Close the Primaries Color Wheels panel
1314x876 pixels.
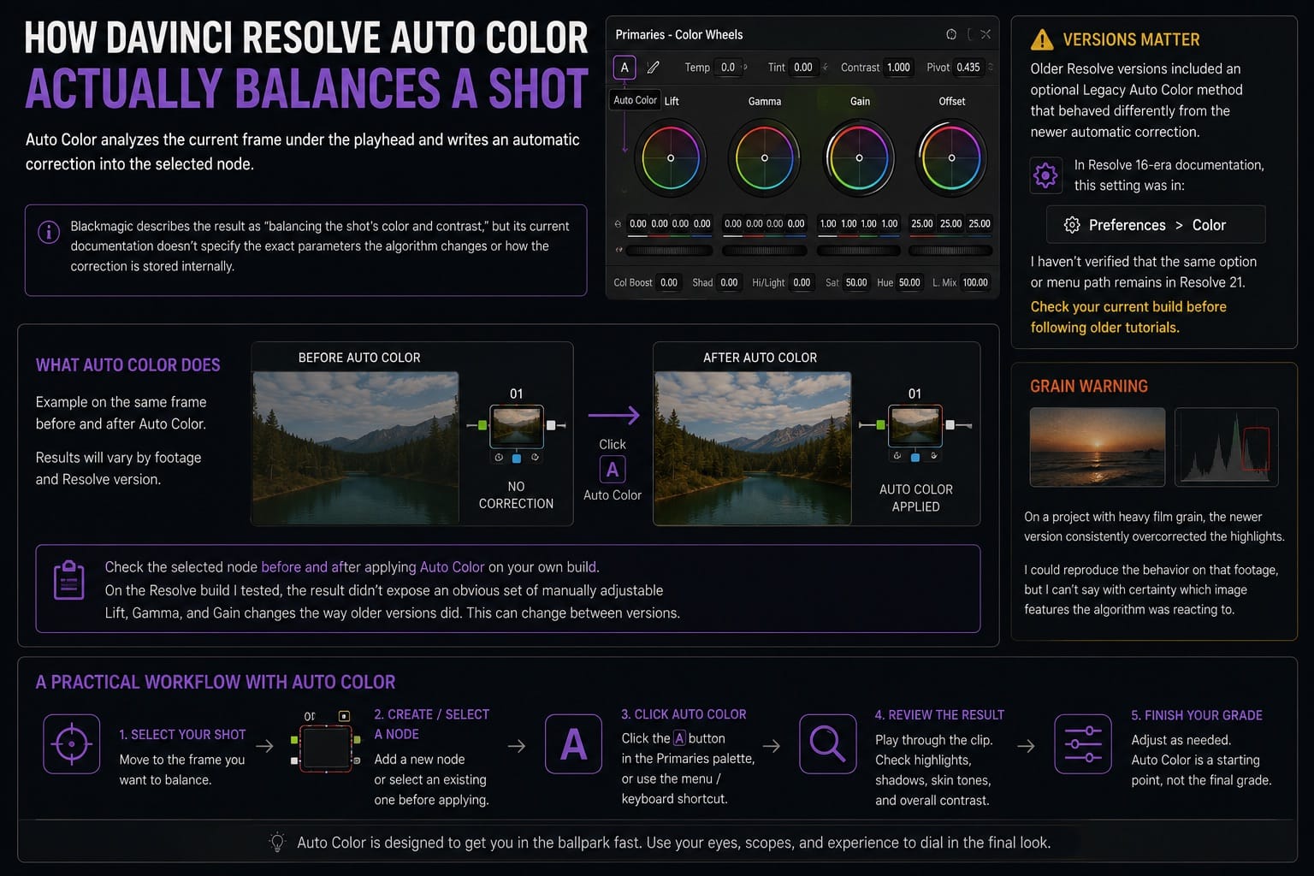tap(985, 34)
